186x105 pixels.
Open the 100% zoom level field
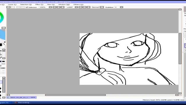[x=44, y=7]
